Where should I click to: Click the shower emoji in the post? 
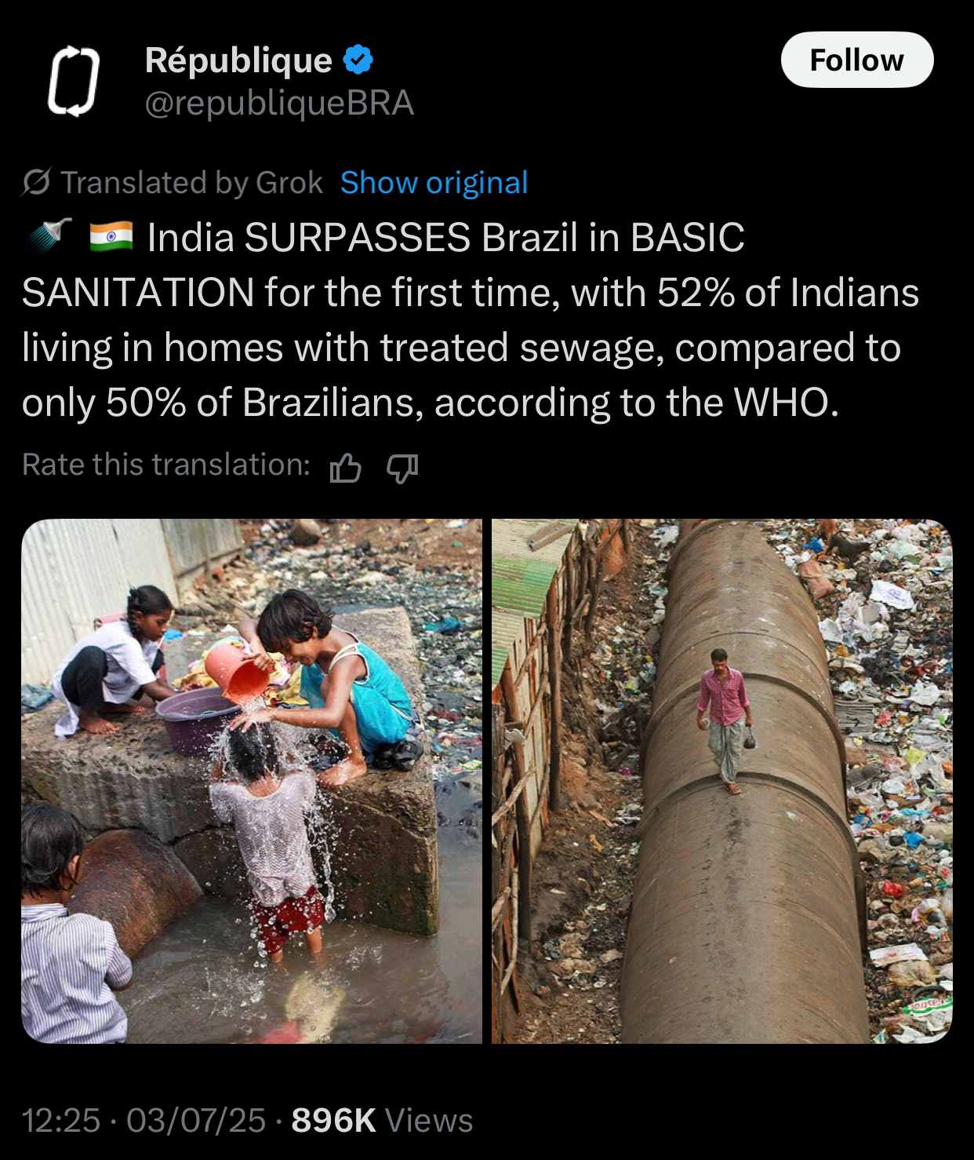click(x=49, y=235)
